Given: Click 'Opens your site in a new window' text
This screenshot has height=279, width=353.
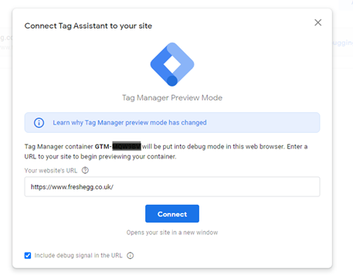Looking at the screenshot, I should (172, 233).
